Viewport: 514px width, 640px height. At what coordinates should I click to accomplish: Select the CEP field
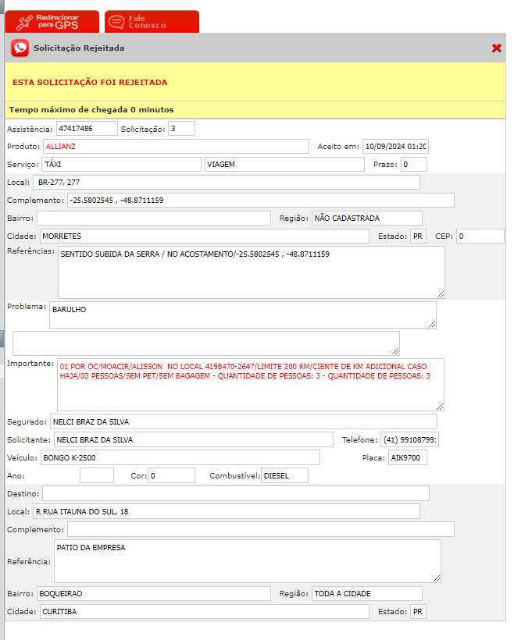coord(480,236)
